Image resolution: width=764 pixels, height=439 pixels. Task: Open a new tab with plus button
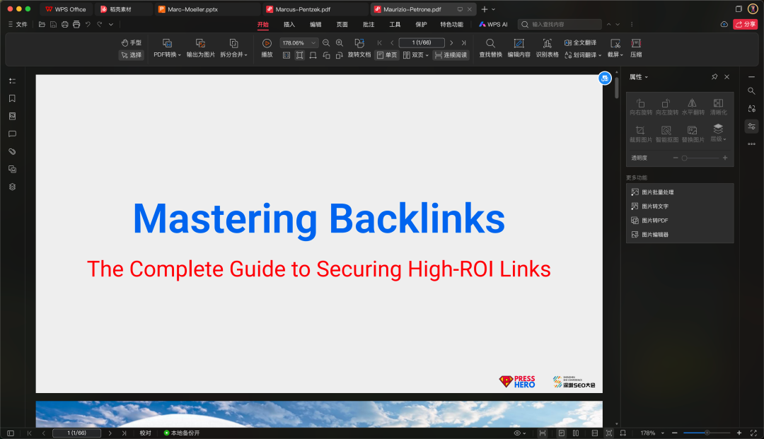pos(485,9)
